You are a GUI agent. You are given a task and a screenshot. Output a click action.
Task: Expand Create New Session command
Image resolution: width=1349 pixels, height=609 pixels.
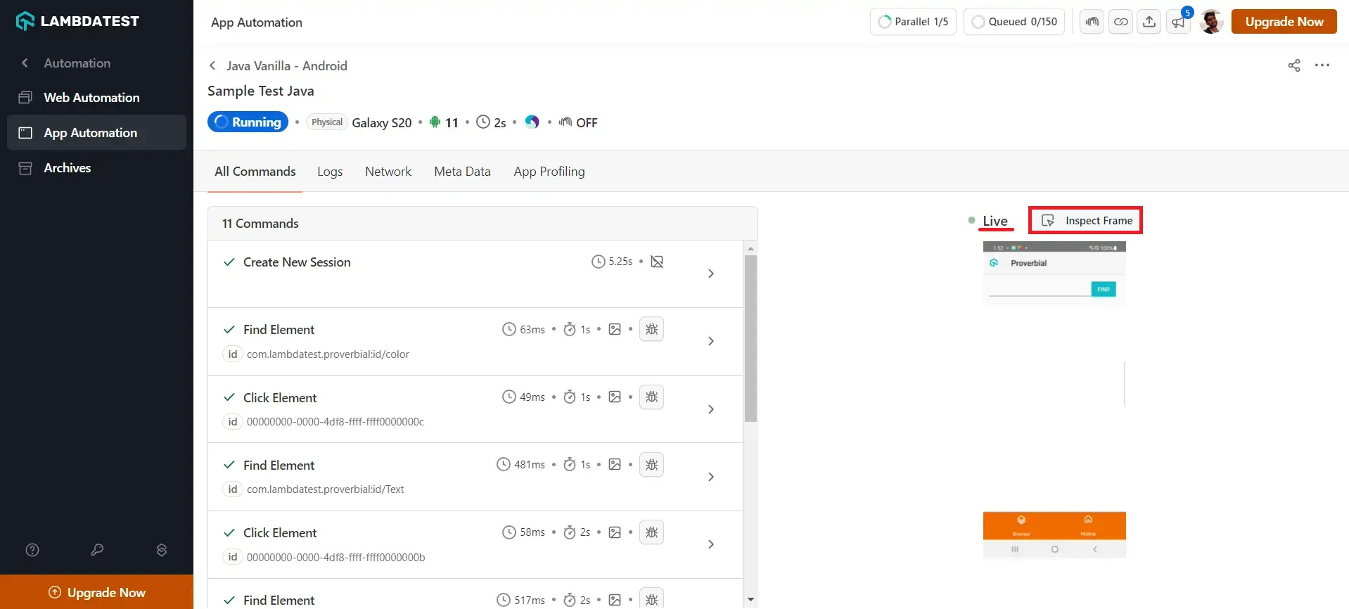(711, 274)
